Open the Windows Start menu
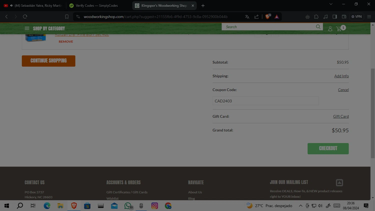The height and width of the screenshot is (211, 375). (x=7, y=206)
